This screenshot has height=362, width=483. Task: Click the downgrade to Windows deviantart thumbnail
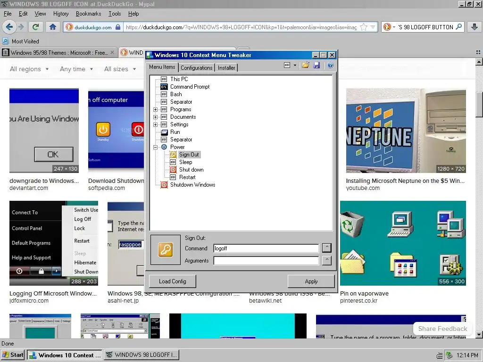44,131
